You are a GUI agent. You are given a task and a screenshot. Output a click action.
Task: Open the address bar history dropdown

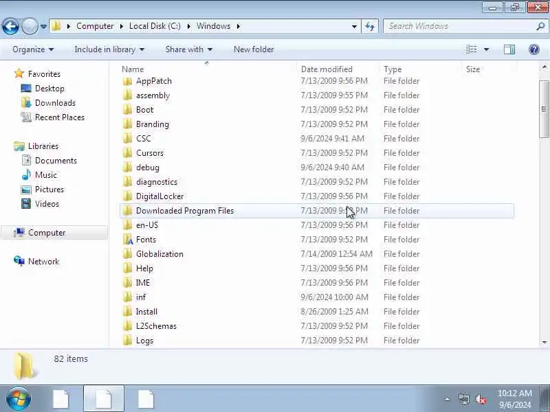(354, 26)
